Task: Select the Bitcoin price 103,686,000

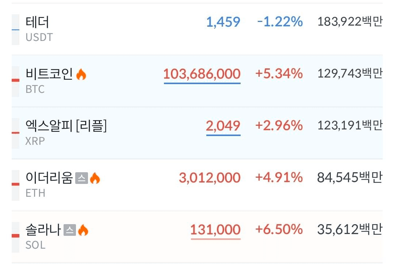Action: tap(202, 74)
